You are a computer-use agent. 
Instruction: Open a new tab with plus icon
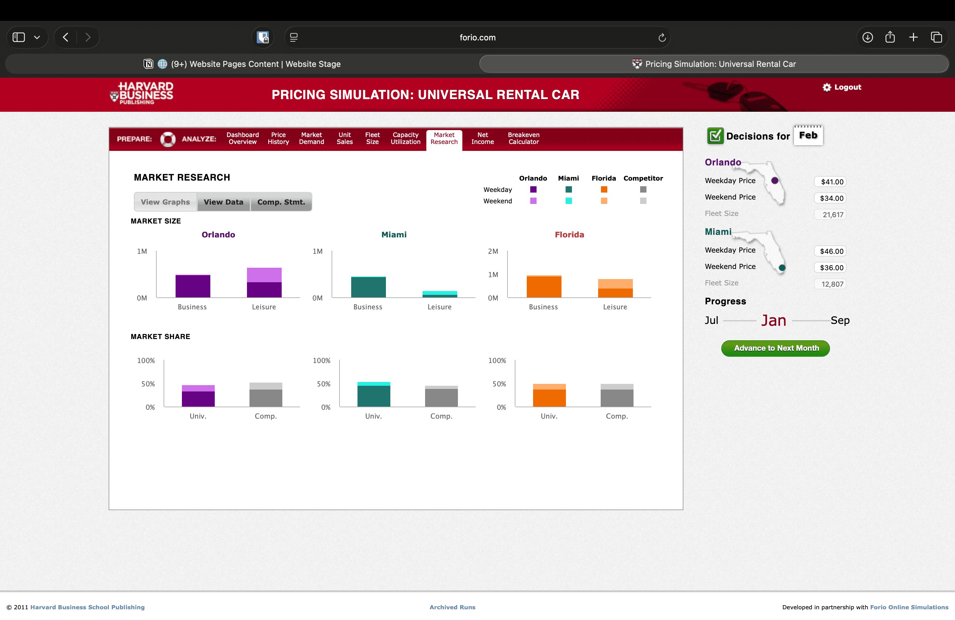[x=913, y=37]
